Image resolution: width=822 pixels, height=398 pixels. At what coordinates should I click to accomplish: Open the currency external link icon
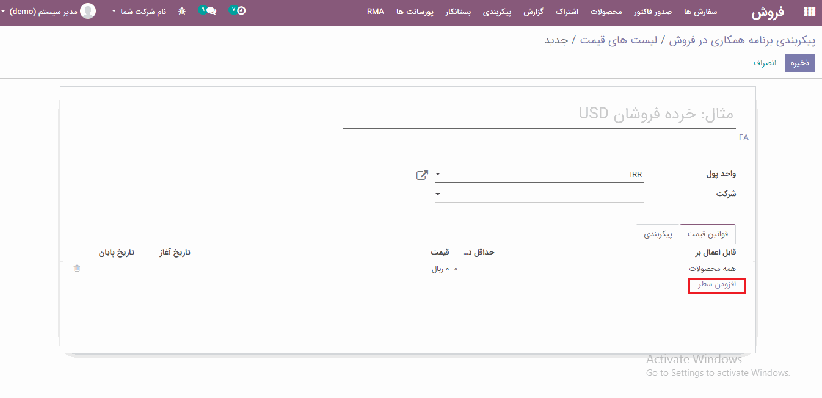coord(422,175)
